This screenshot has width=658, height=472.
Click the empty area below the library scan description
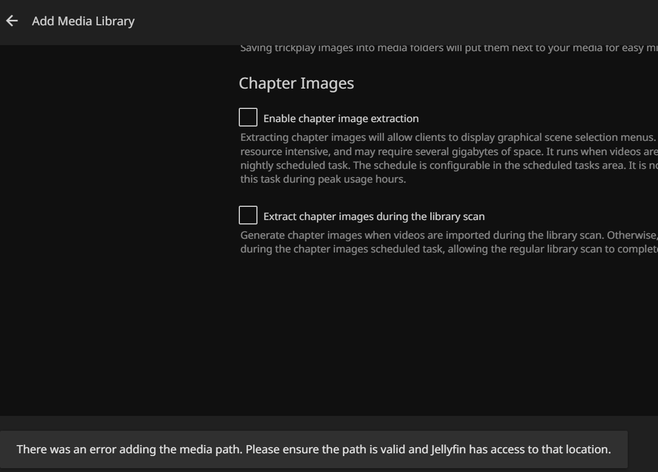(440, 330)
